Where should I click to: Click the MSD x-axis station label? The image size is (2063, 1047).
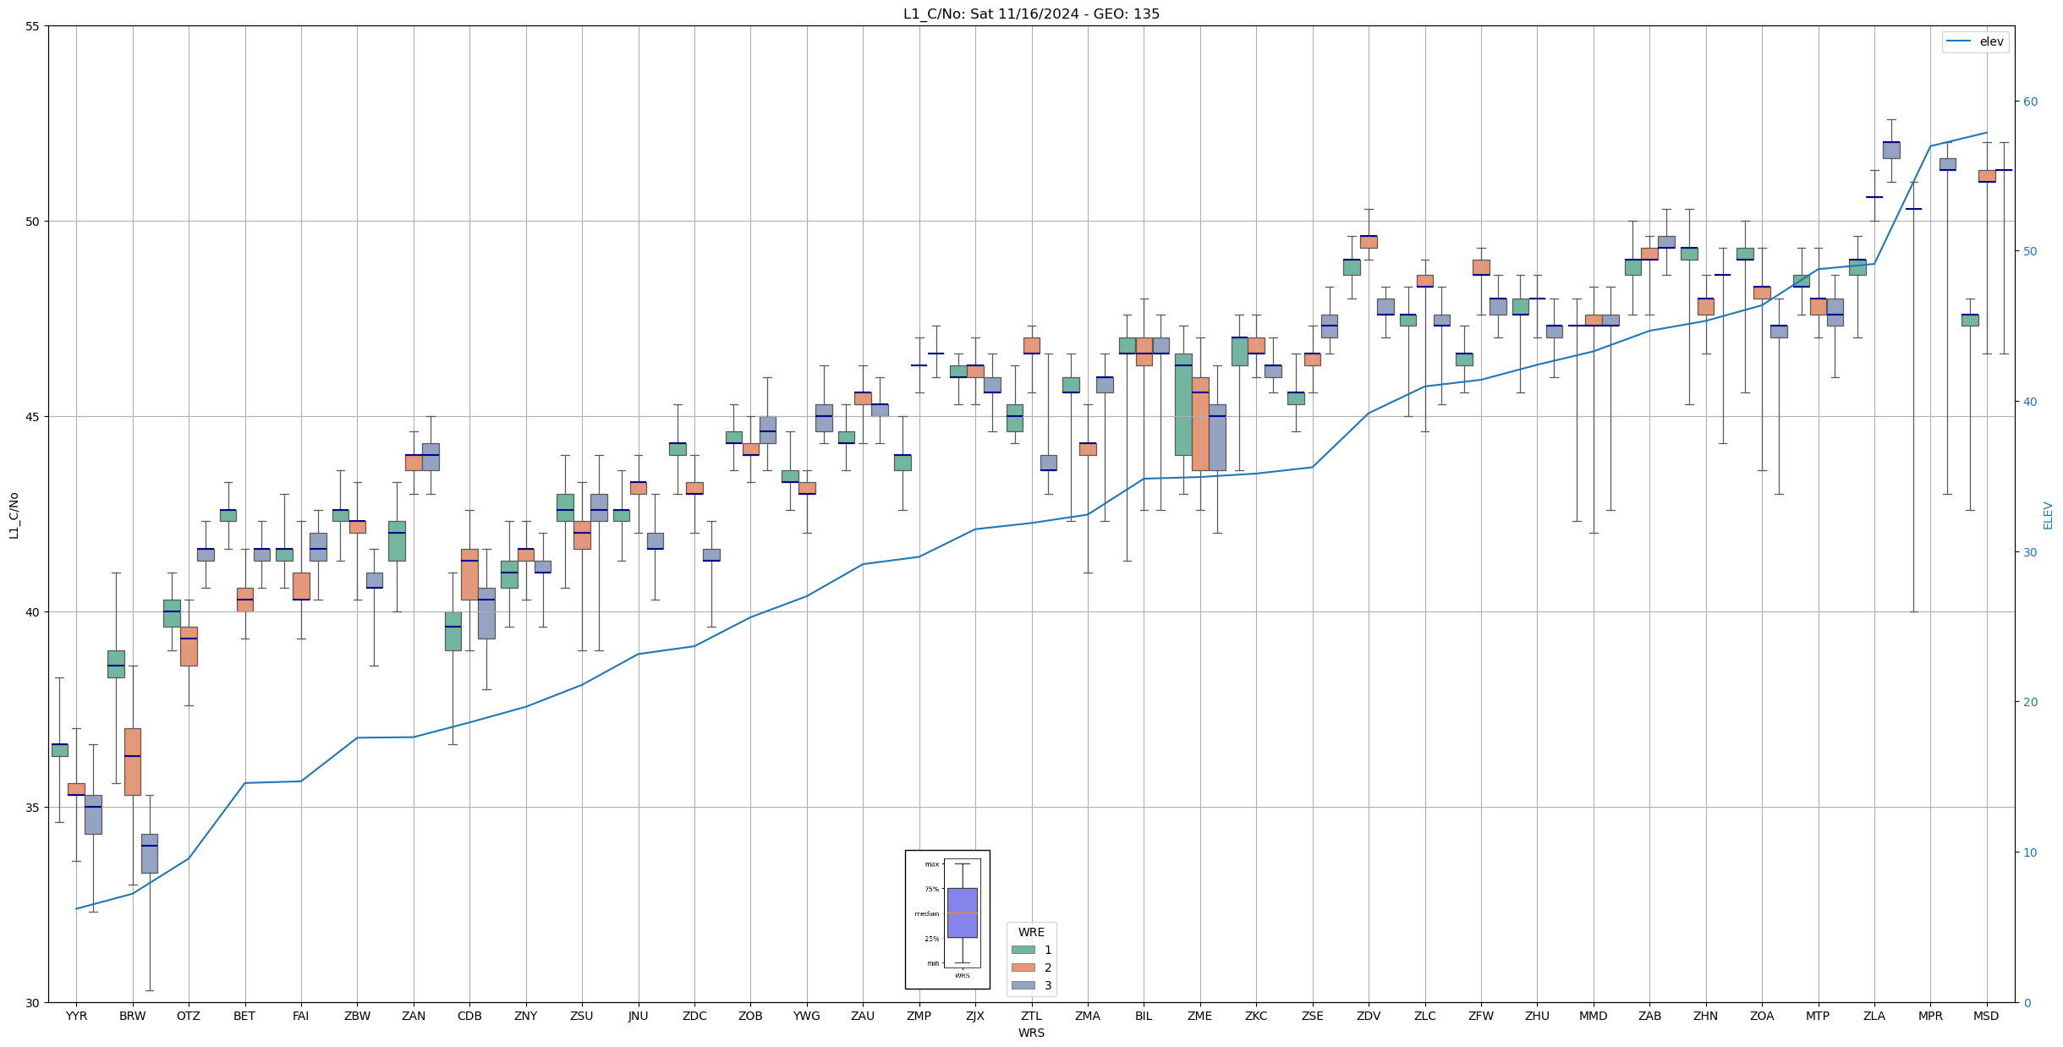(1986, 1016)
